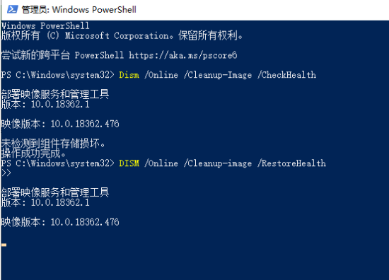
Task: Click the Microsoft Corporation copyright line
Action: (x=122, y=35)
